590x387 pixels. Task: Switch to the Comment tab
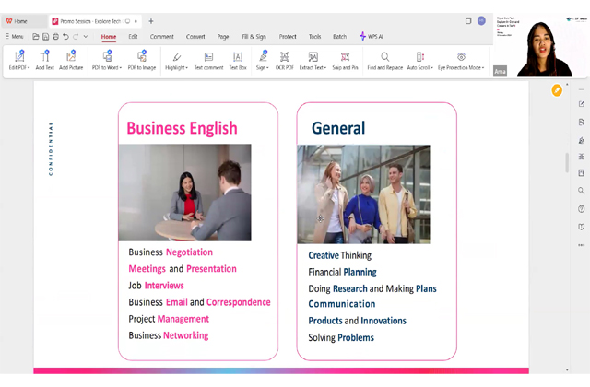point(162,36)
